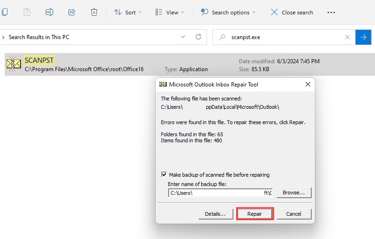Click the Copy icon in the toolbar
The height and width of the screenshot is (239, 375).
click(x=5, y=12)
